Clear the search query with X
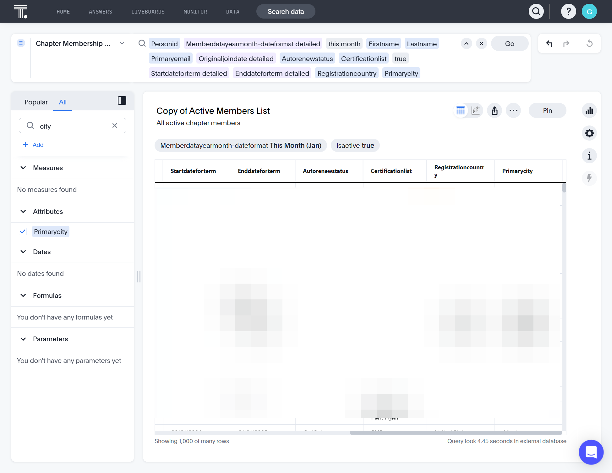 (x=482, y=44)
